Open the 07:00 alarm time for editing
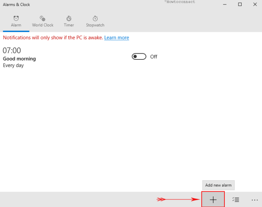 pyautogui.click(x=12, y=51)
